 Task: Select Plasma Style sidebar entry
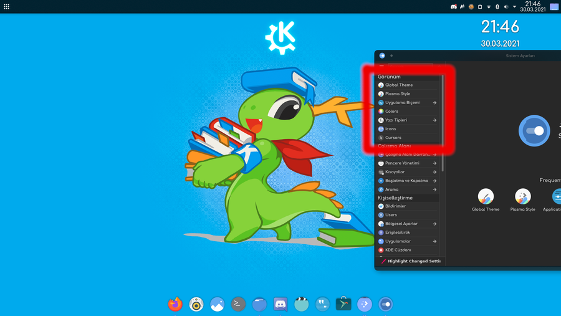398,93
